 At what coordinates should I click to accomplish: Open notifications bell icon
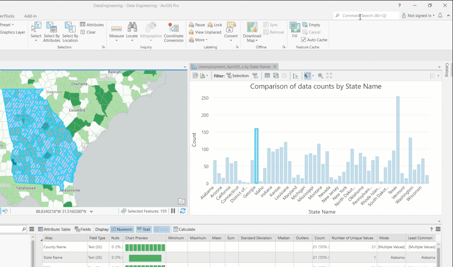click(x=440, y=15)
